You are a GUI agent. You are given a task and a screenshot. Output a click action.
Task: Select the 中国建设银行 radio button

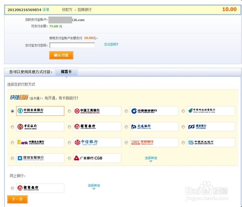[x=126, y=111]
